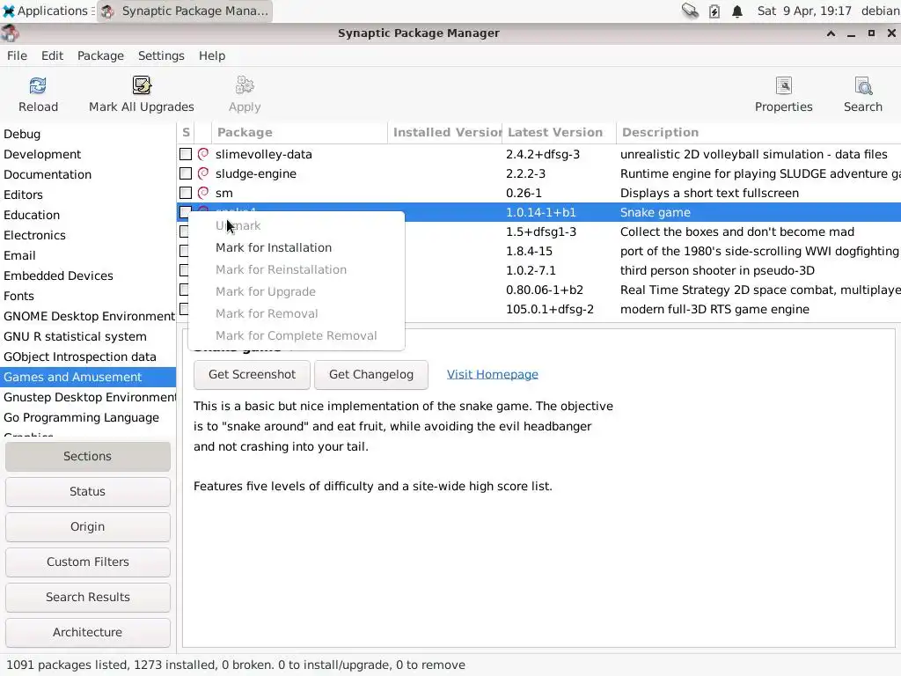The height and width of the screenshot is (676, 901).
Task: Toggle checkbox of the row with version 1.5+dfsg1-3
Action: (184, 231)
